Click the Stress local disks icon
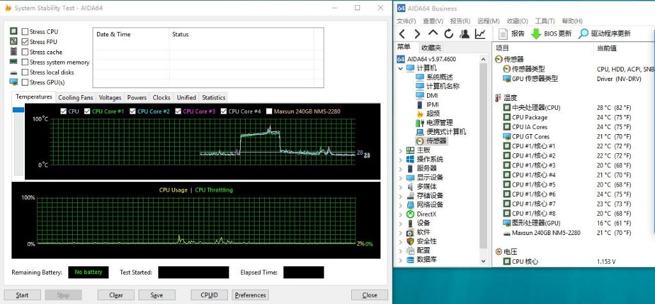 (x=14, y=72)
